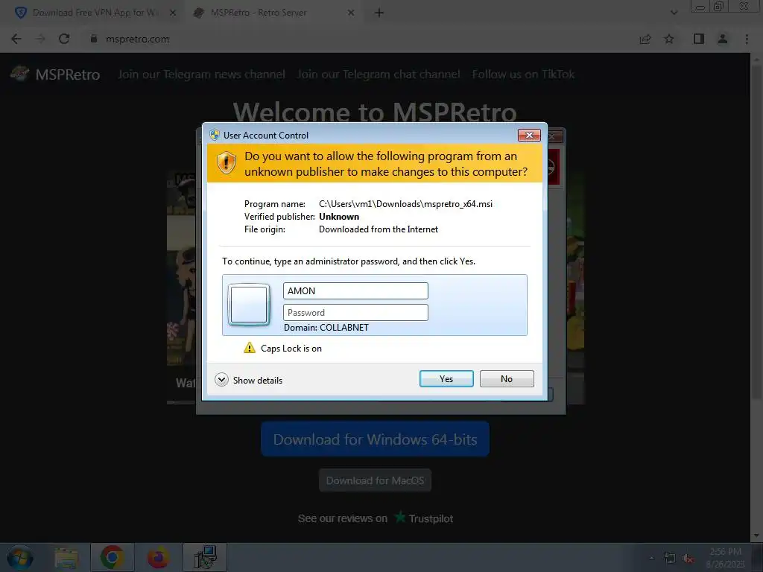Open Firefox from the taskbar

tap(158, 557)
